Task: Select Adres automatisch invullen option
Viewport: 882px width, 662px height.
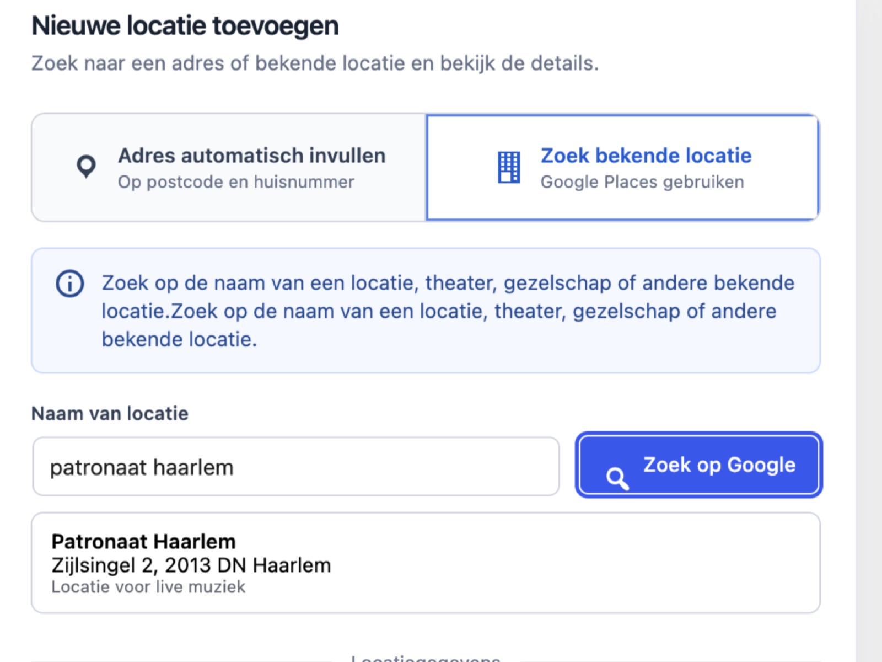Action: [229, 168]
